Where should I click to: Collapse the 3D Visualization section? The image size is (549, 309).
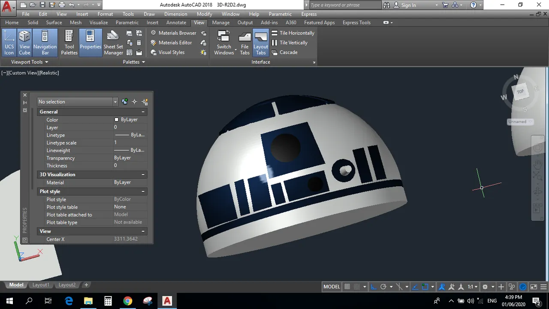[x=143, y=175]
